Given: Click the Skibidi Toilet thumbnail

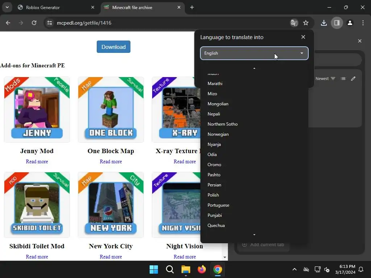Looking at the screenshot, I should pos(37,205).
